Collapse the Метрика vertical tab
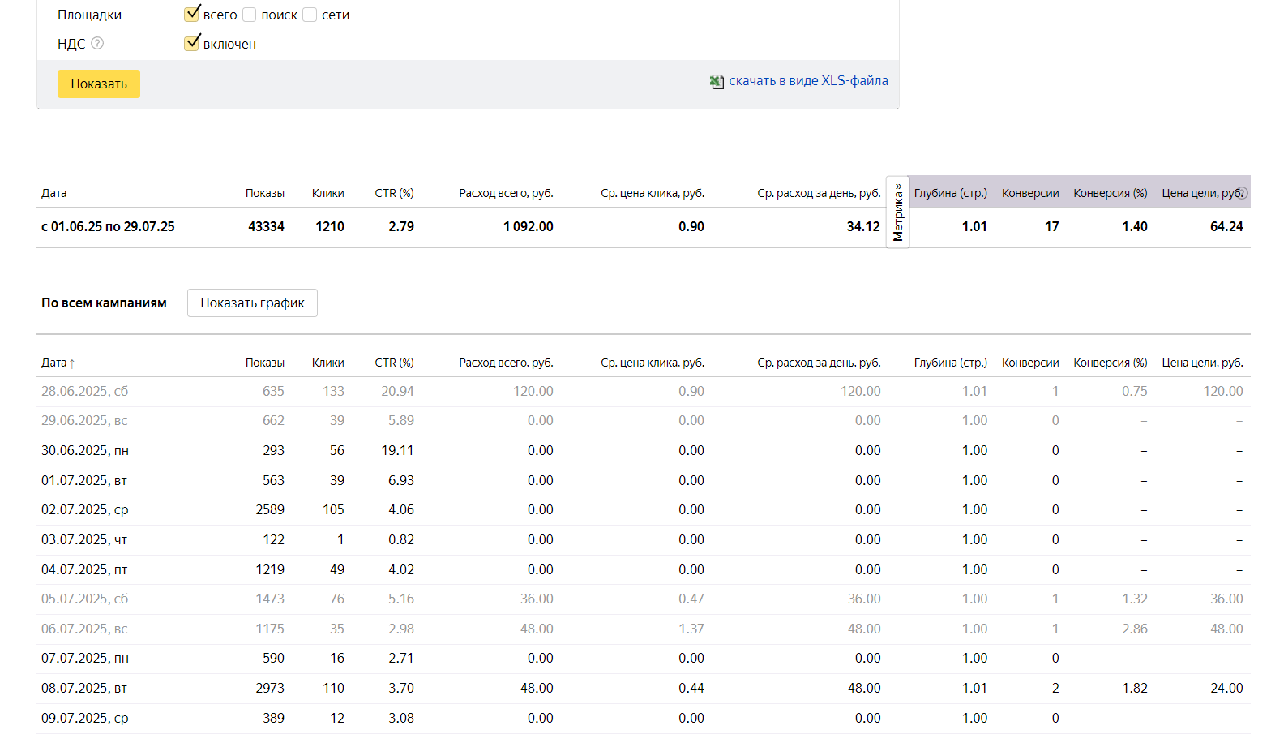Image resolution: width=1271 pixels, height=734 pixels. 897,212
